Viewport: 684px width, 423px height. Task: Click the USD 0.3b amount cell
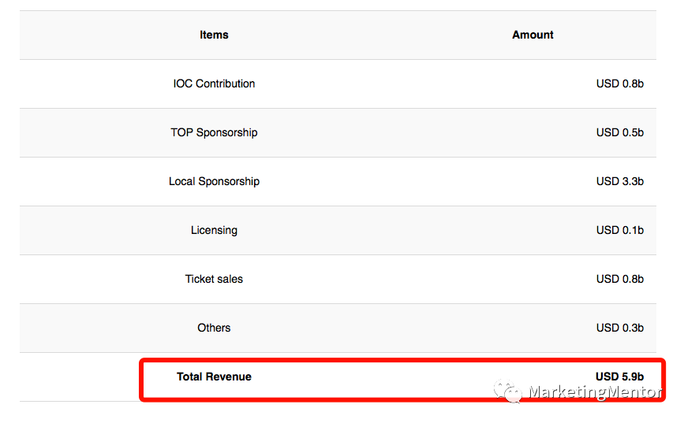[619, 328]
